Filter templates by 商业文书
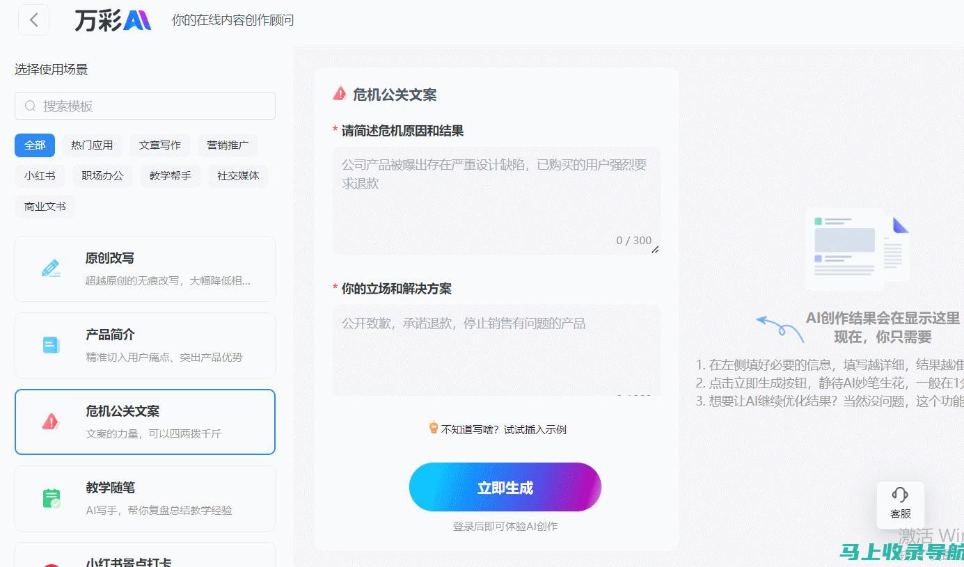The height and width of the screenshot is (567, 964). [45, 206]
